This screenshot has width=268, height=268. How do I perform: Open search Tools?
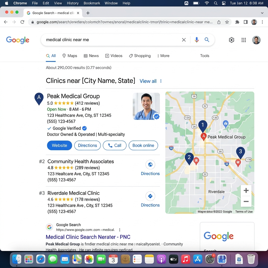click(205, 56)
